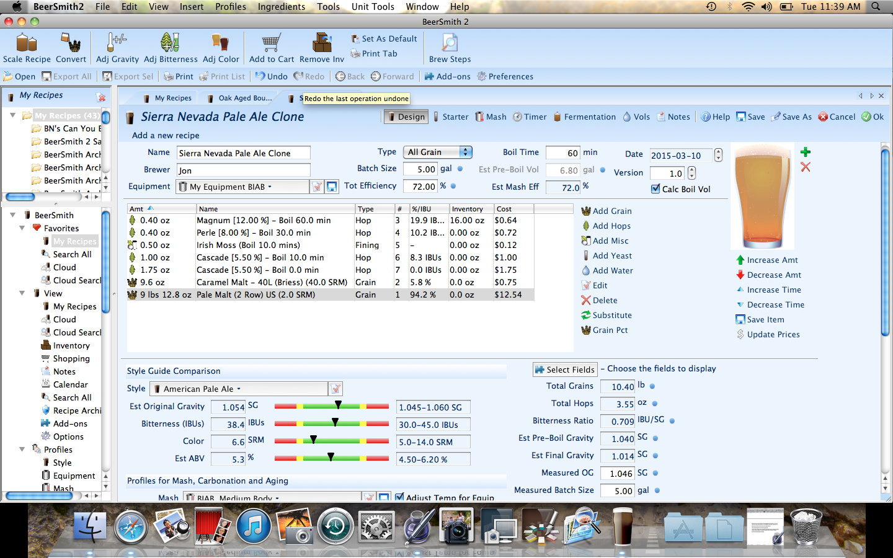This screenshot has width=893, height=558.
Task: Click the Add Hops option
Action: pos(605,226)
